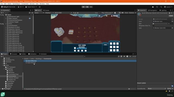Select CinemachineCamera in the Hierarchy
174x97 pixels.
click(x=15, y=20)
